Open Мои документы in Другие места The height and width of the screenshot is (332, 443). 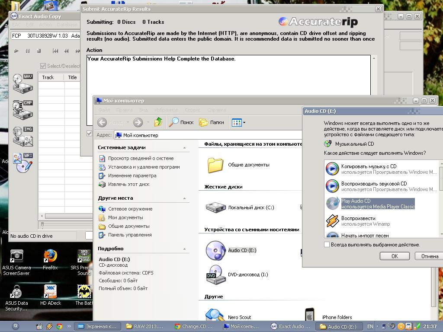tap(125, 218)
